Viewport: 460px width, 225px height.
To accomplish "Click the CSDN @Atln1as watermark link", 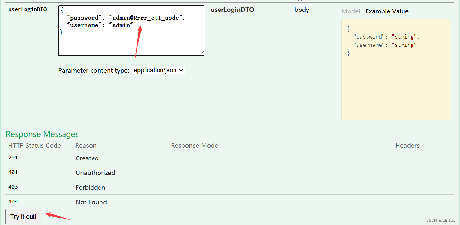I will coord(440,220).
